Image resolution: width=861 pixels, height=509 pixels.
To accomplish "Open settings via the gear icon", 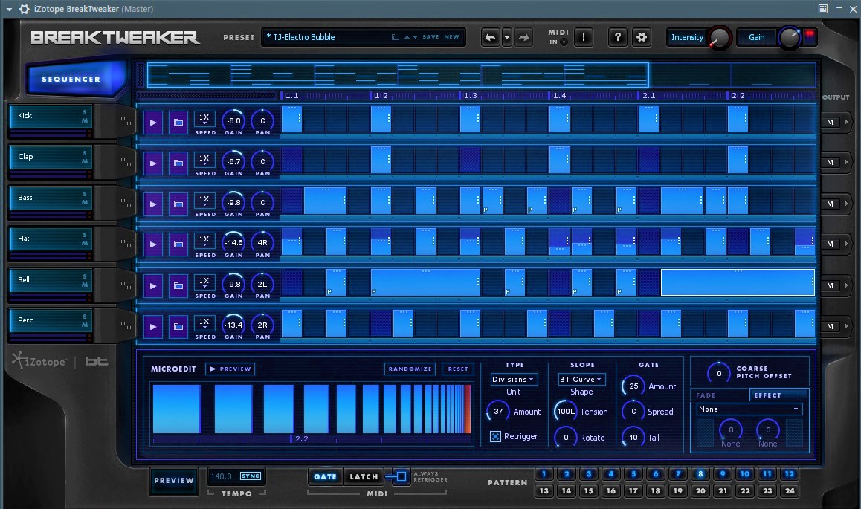I will click(x=642, y=37).
